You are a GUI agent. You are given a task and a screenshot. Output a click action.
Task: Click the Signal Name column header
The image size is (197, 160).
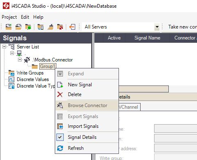(147, 38)
